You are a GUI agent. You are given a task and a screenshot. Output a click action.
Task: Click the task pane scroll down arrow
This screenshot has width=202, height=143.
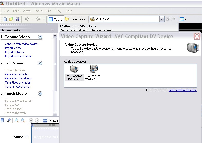[x=55, y=114]
